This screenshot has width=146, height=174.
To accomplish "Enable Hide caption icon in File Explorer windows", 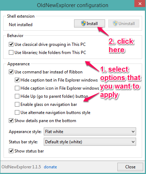I will (17, 88).
